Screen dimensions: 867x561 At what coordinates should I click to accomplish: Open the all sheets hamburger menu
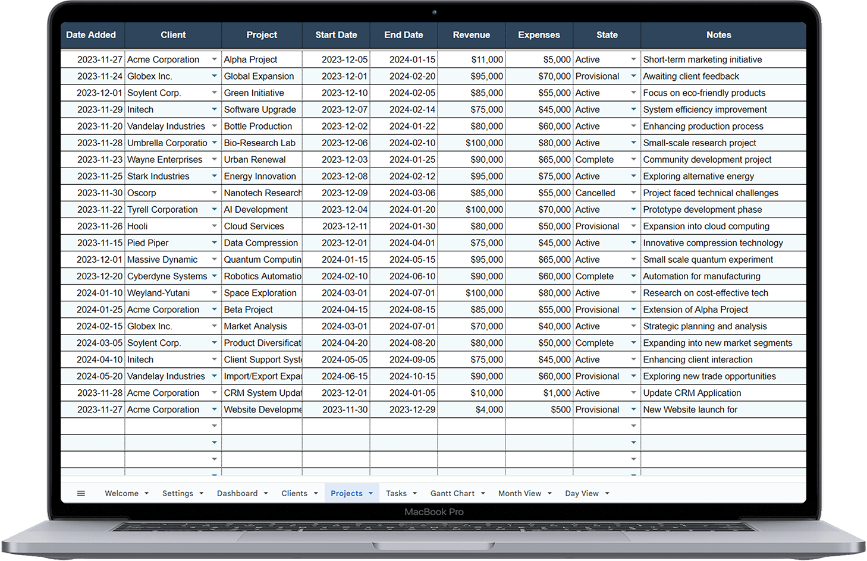pyautogui.click(x=81, y=493)
